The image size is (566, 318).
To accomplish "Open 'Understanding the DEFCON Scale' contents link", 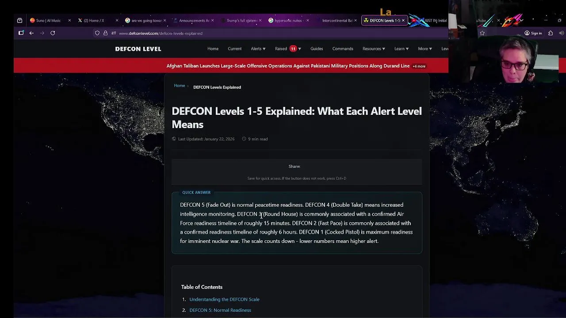I will click(x=224, y=299).
